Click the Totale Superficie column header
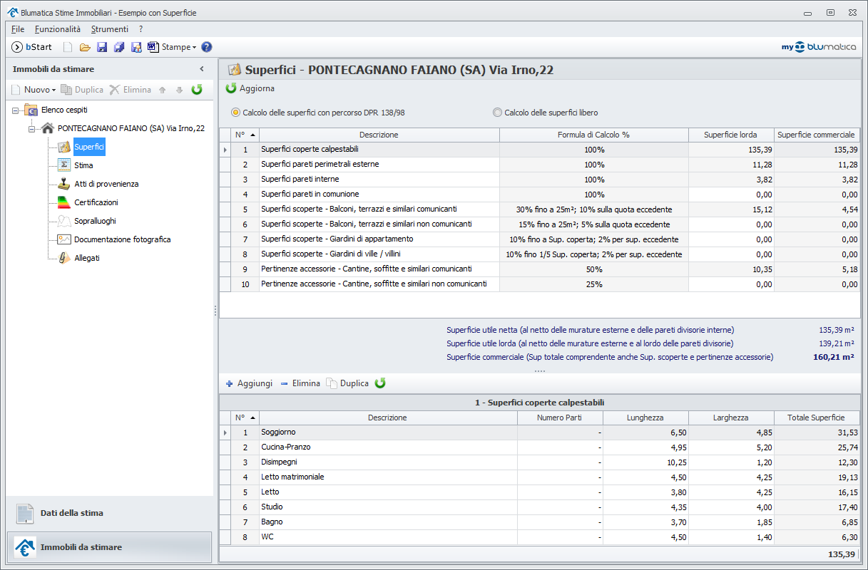This screenshot has height=570, width=868. click(817, 418)
